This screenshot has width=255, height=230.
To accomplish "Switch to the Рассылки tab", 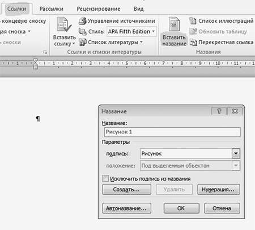I will click(51, 9).
